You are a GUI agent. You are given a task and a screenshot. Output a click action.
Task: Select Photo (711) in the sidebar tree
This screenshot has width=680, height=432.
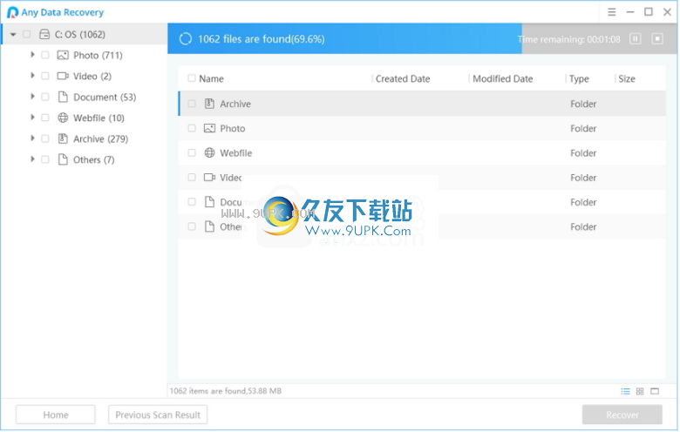[98, 55]
